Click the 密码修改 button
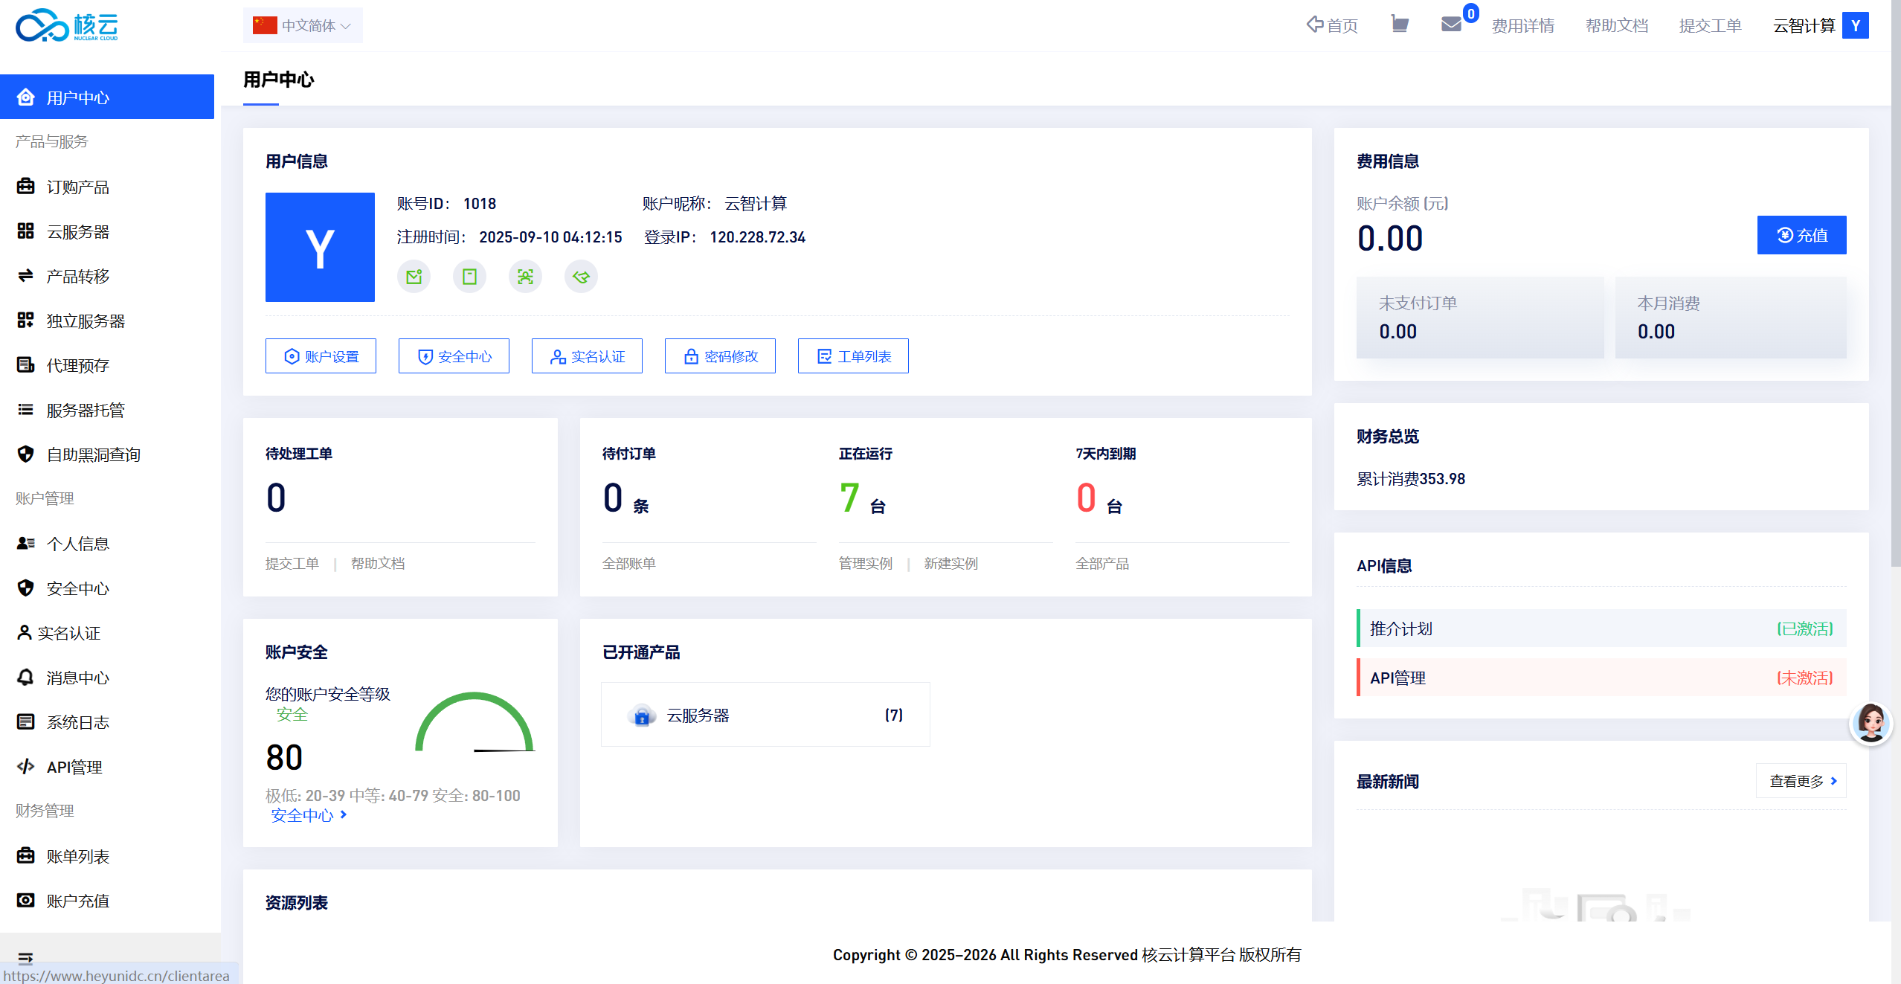 pos(720,356)
